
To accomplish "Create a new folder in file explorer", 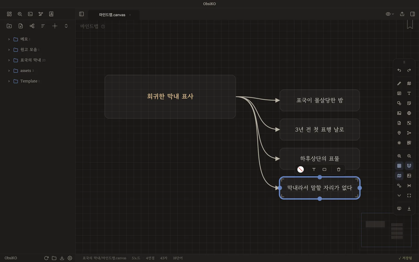I will click(9, 26).
